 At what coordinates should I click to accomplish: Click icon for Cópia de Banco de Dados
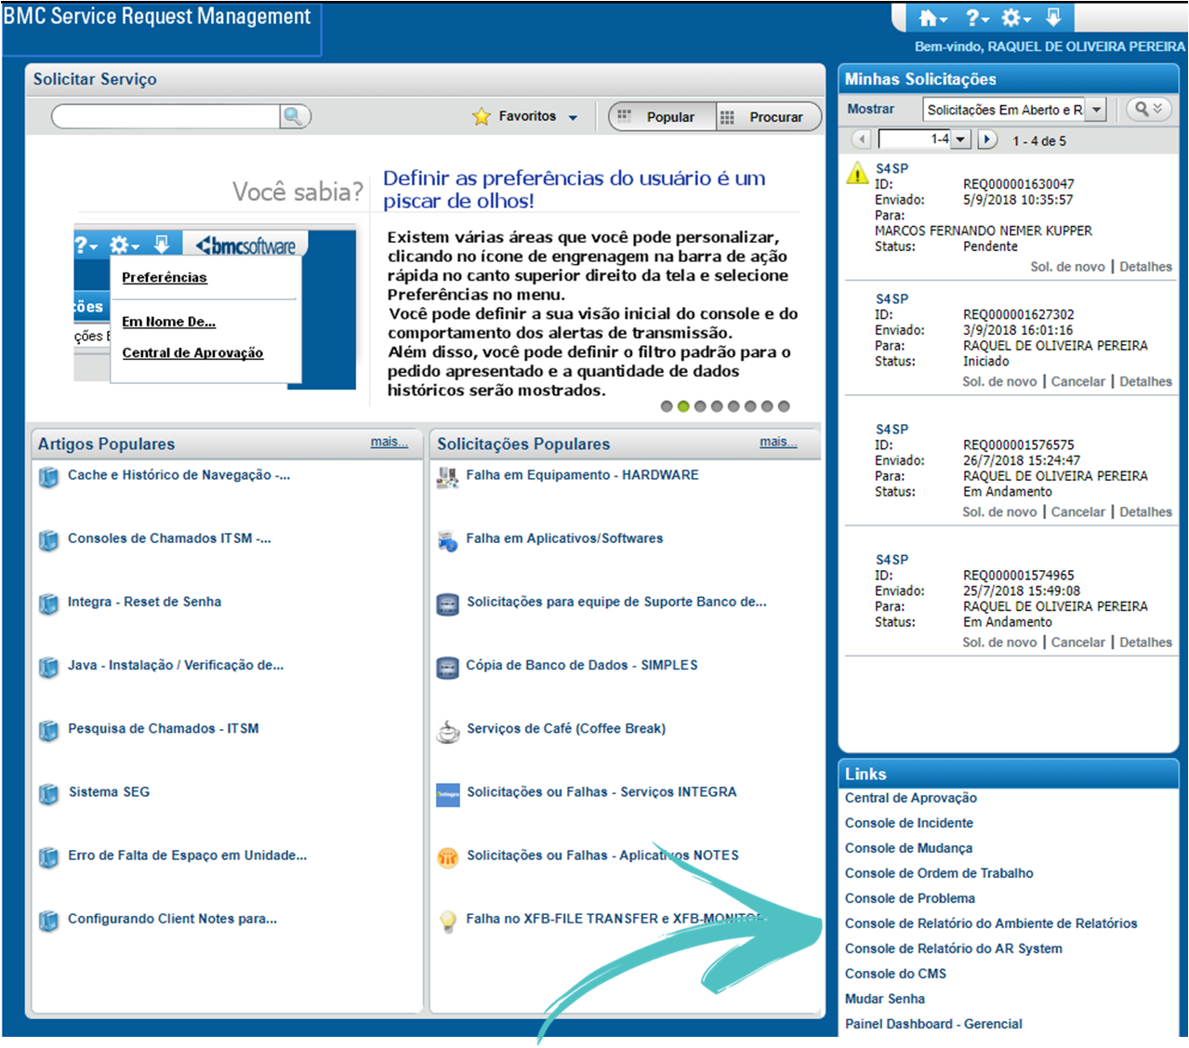448,668
